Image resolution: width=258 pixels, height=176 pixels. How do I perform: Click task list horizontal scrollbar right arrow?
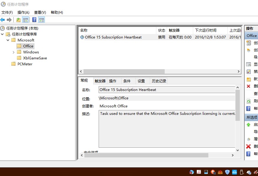(239, 72)
